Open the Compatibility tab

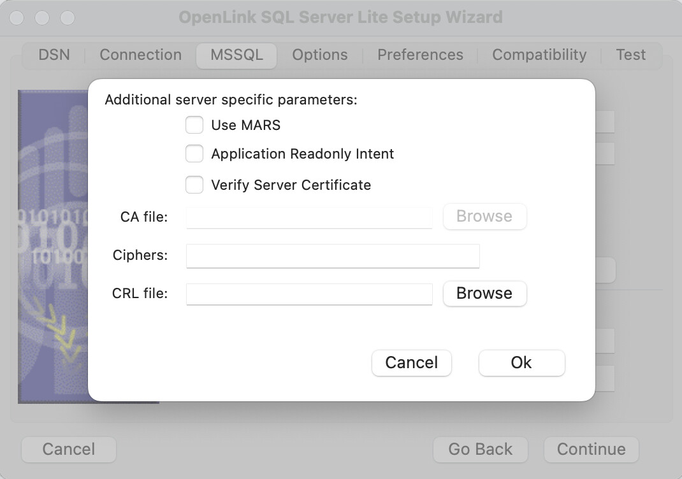[x=539, y=55]
